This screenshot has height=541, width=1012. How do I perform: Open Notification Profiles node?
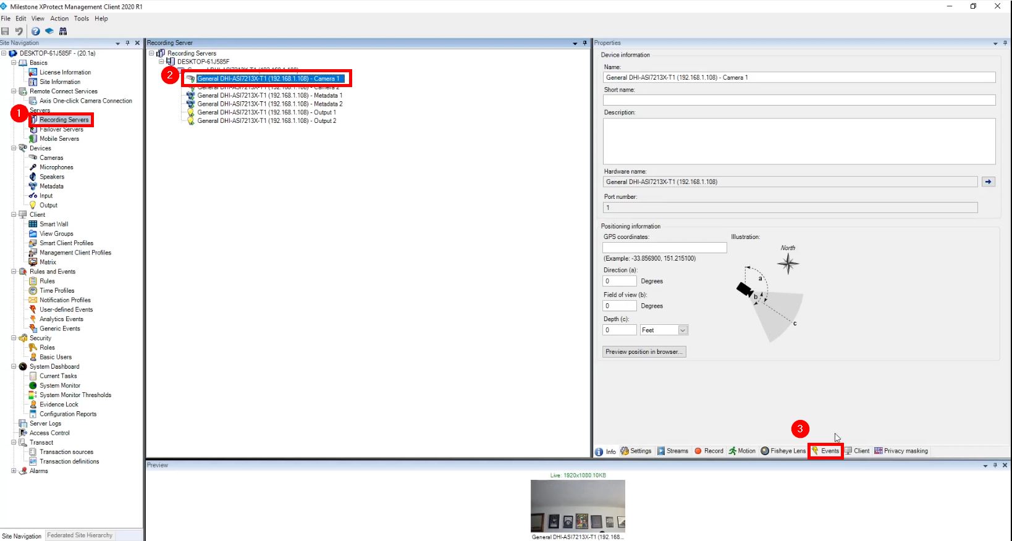(x=65, y=300)
